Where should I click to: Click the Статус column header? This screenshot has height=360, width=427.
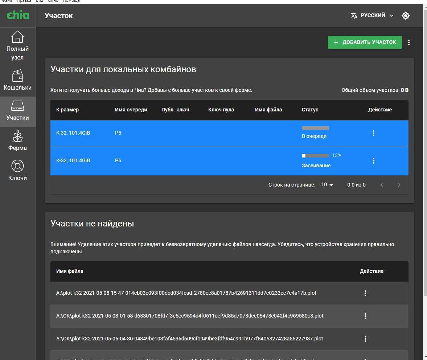coord(310,110)
